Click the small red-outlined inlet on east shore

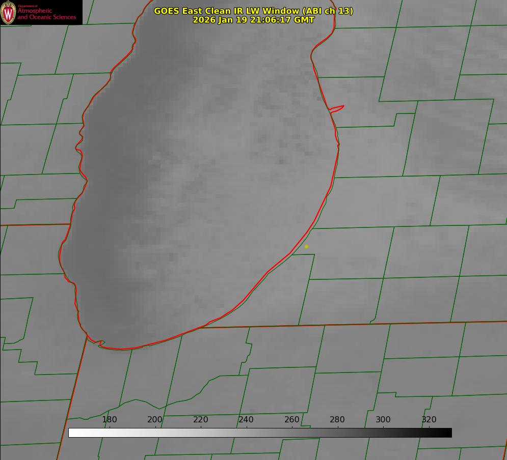pyautogui.click(x=337, y=108)
